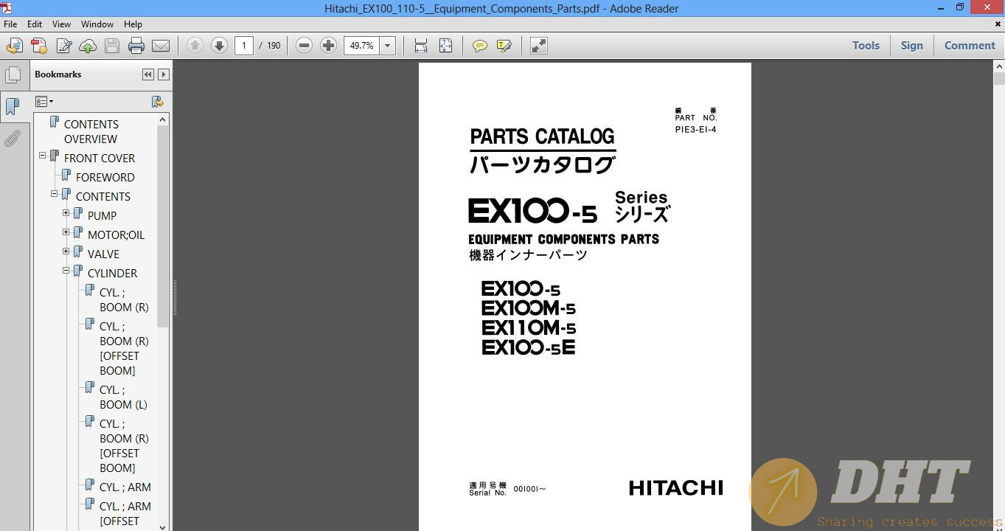This screenshot has height=531, width=1005.
Task: Select the FOREWORD bookmark
Action: 105,177
